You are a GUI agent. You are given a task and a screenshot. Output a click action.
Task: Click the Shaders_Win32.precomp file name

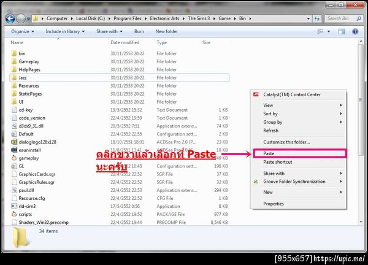[44, 222]
